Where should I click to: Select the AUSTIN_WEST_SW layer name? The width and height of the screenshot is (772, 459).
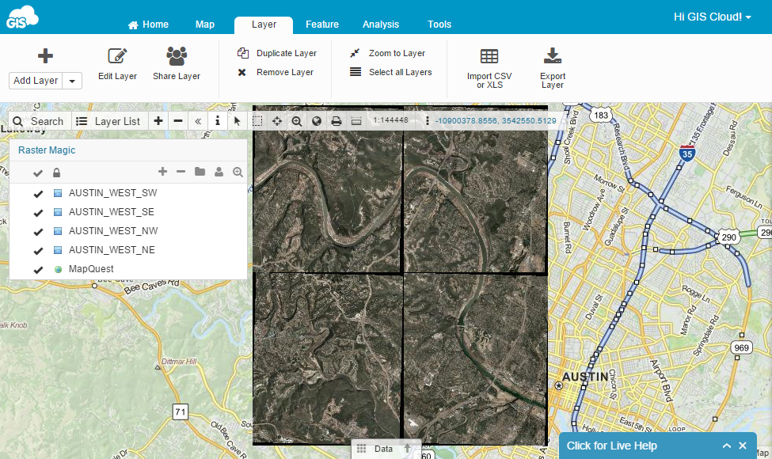[112, 193]
